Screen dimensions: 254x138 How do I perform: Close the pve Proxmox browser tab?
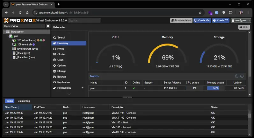[x=52, y=4]
